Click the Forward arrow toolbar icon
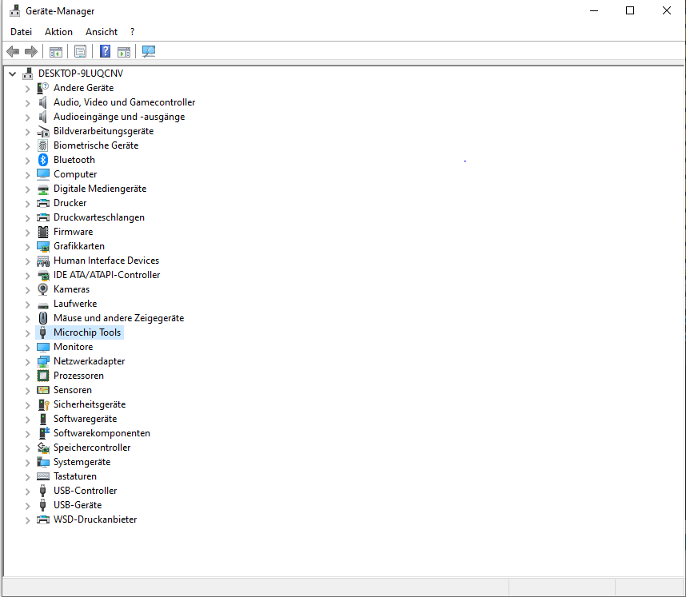Image resolution: width=686 pixels, height=597 pixels. tap(31, 52)
